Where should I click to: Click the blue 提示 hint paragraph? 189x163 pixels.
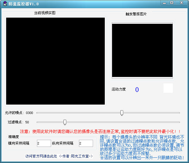coord(142,147)
